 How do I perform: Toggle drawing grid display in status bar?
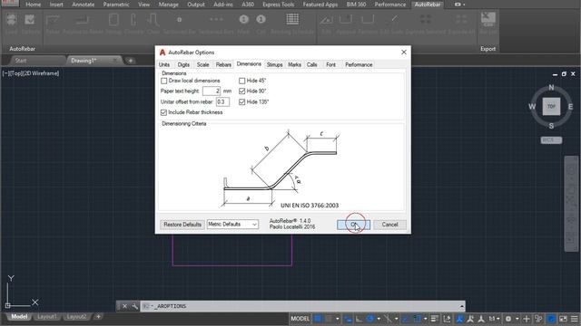pyautogui.click(x=318, y=319)
